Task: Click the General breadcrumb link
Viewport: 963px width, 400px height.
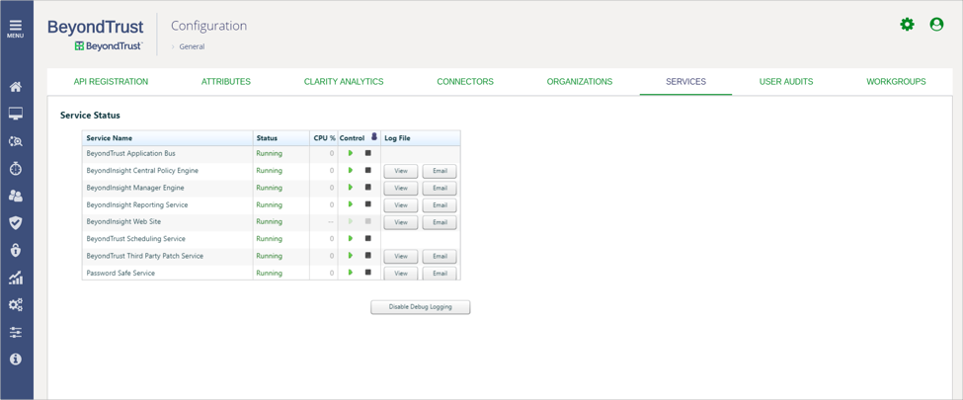Action: (192, 46)
